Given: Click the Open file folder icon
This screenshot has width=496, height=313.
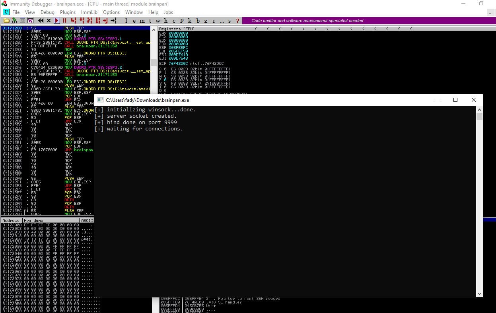Looking at the screenshot, I should (6, 20).
